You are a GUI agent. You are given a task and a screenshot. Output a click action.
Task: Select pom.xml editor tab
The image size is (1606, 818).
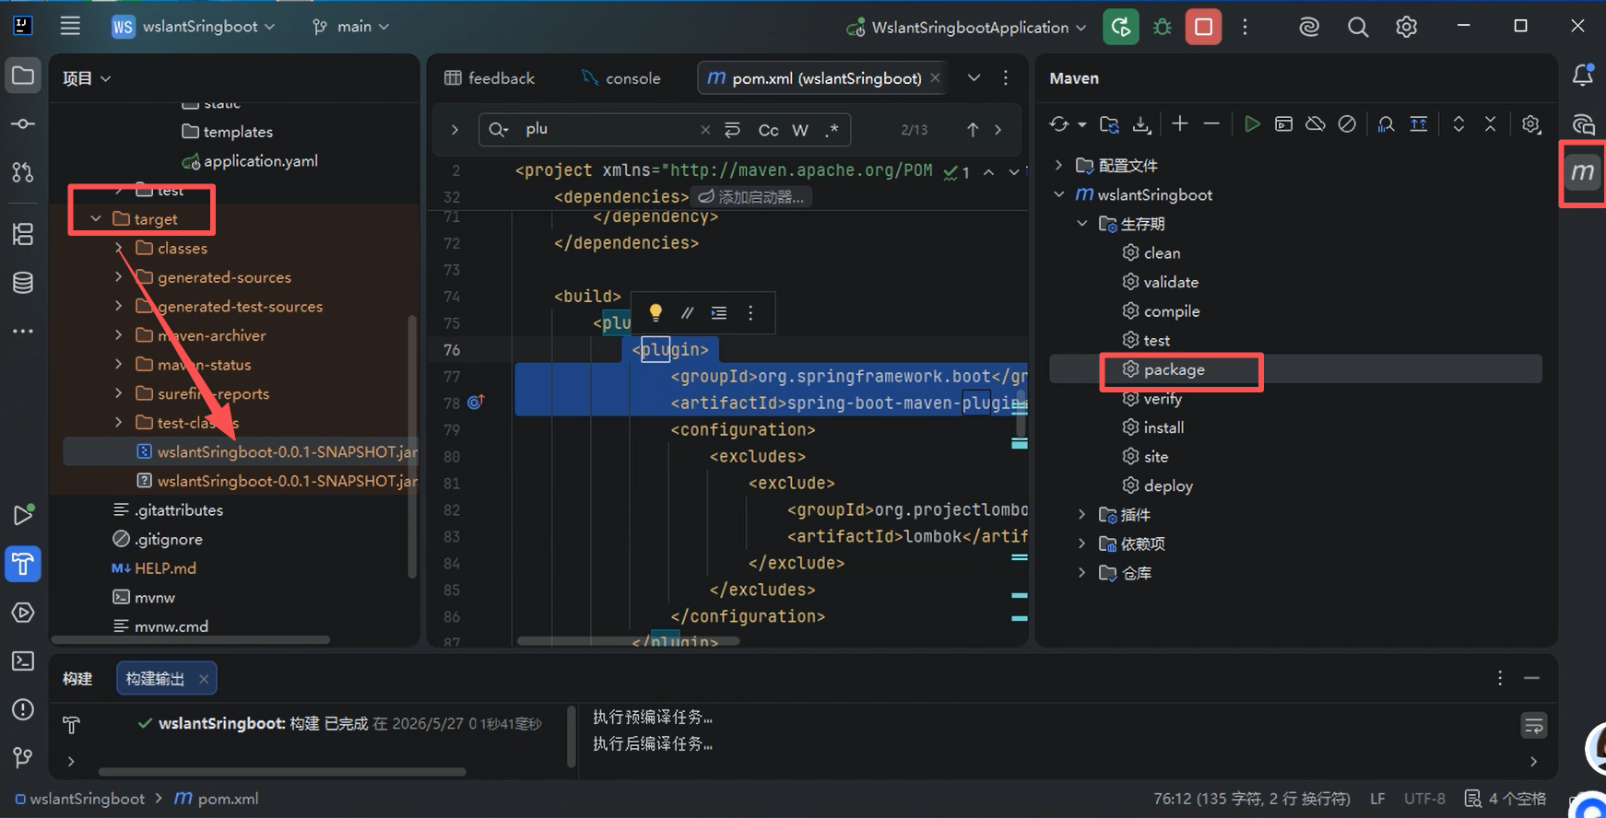click(x=824, y=78)
